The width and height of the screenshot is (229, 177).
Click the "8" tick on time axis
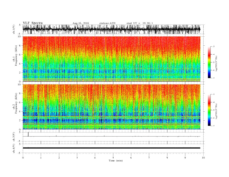click(167, 158)
